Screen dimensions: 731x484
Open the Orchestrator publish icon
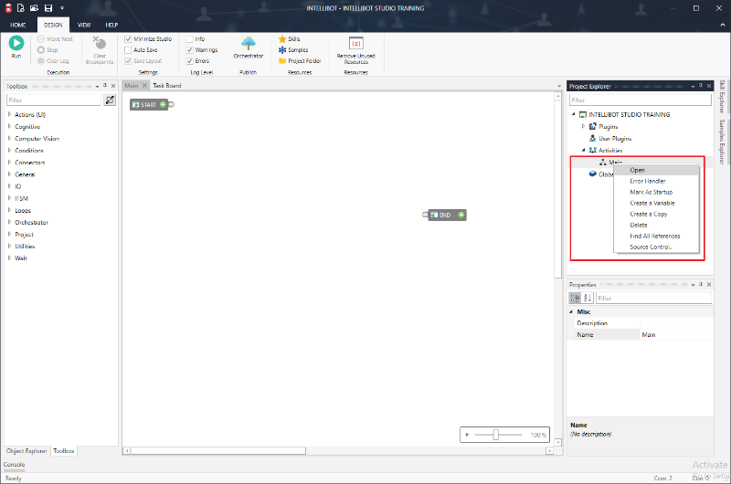248,46
